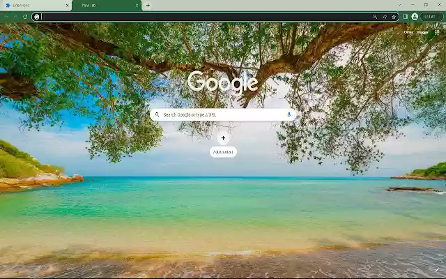Bookmark this tab with the star icon
The height and width of the screenshot is (279, 446).
tap(394, 17)
